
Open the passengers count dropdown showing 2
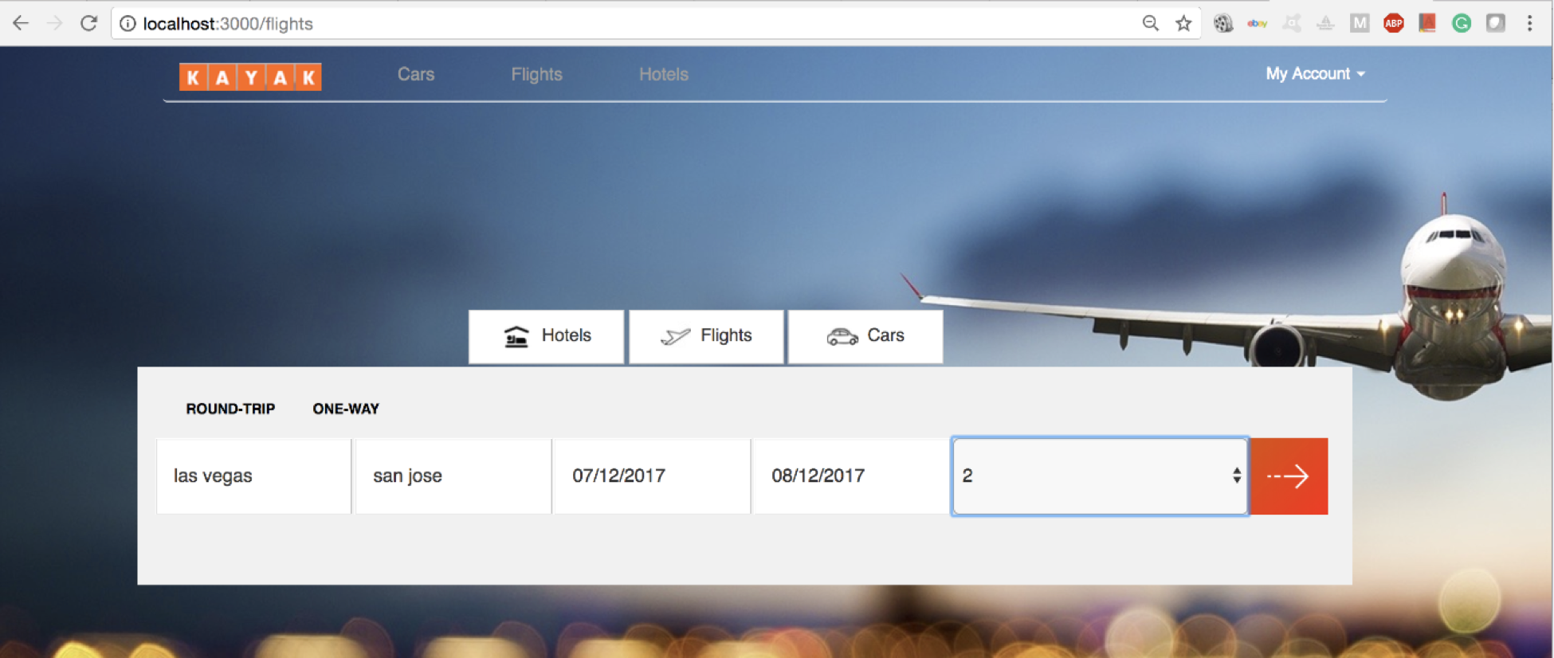click(x=1100, y=476)
